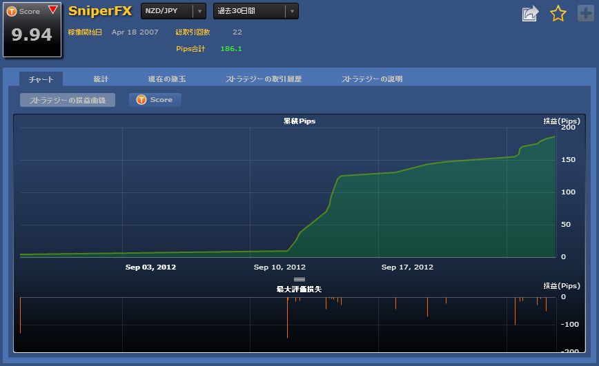Click the Sep 10, 2012 axis label
Screen dimensions: 599x366
point(279,267)
